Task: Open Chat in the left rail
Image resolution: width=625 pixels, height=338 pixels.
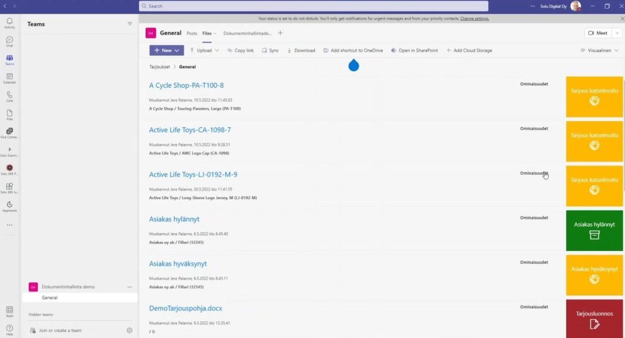Action: tap(9, 41)
